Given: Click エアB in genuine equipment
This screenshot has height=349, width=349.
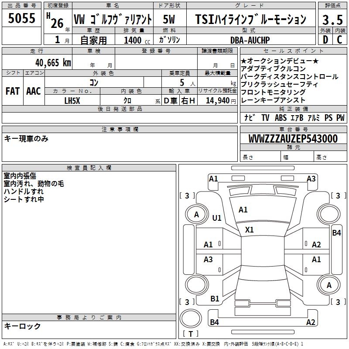Looking at the screenshot, I should (x=297, y=117).
